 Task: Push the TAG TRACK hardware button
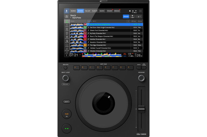coord(144,68)
